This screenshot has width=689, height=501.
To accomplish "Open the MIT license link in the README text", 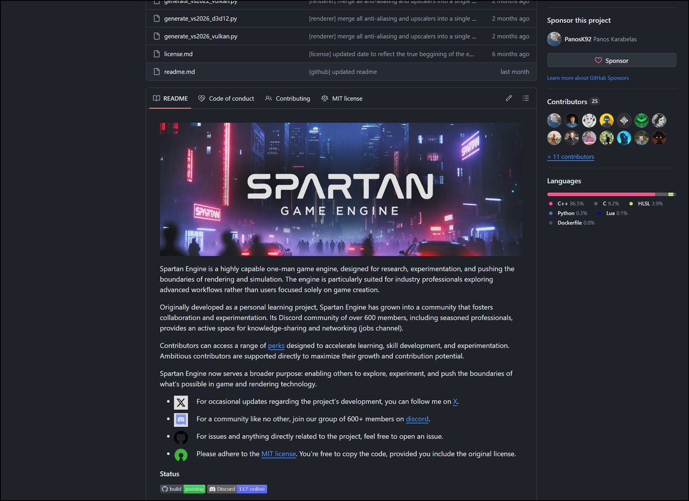I will [278, 453].
